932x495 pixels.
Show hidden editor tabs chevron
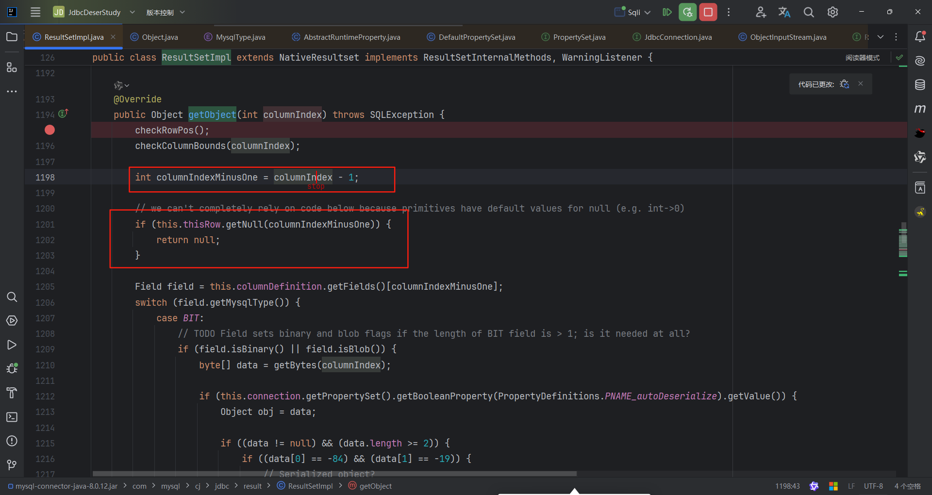881,37
